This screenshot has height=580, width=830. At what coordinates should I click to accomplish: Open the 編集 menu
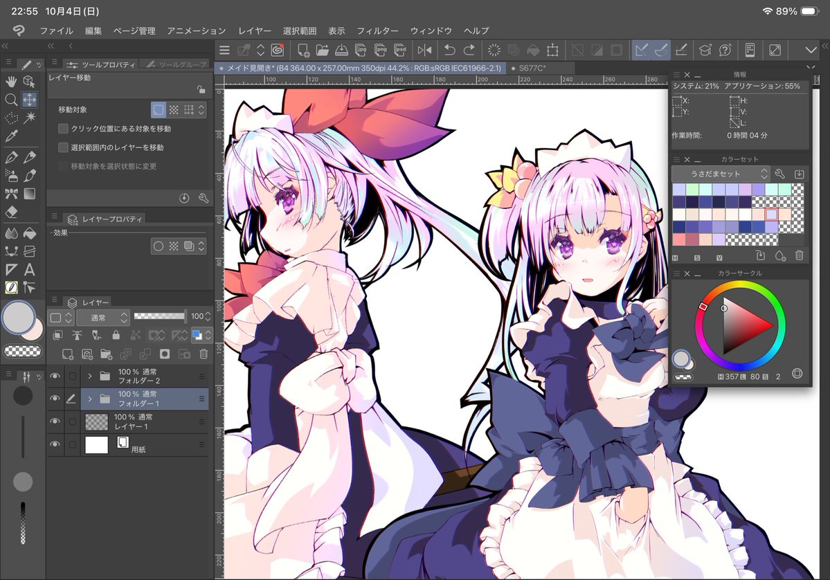coord(93,30)
